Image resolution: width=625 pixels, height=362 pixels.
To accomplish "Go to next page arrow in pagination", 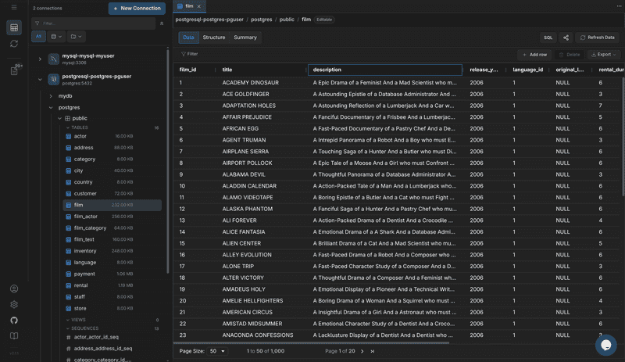I will pyautogui.click(x=362, y=351).
